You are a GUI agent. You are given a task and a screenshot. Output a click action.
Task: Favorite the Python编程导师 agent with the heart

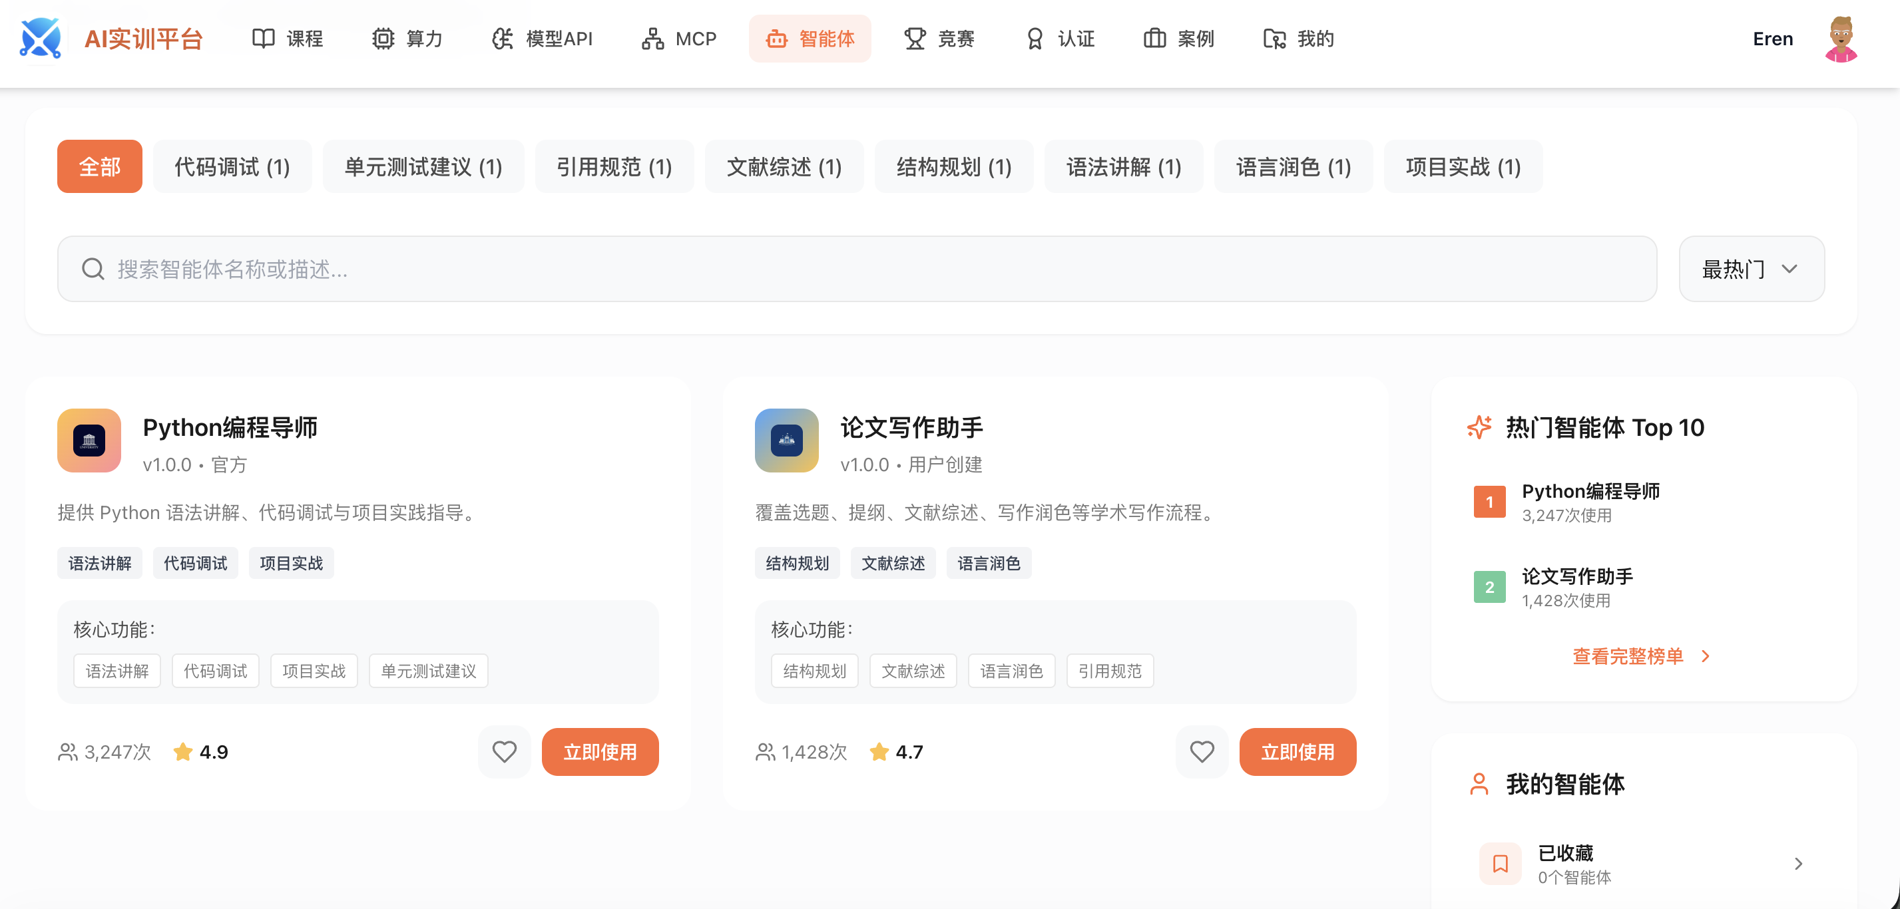point(505,752)
